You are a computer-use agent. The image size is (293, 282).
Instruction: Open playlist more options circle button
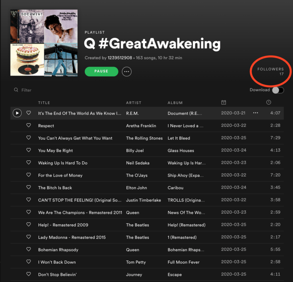click(127, 72)
